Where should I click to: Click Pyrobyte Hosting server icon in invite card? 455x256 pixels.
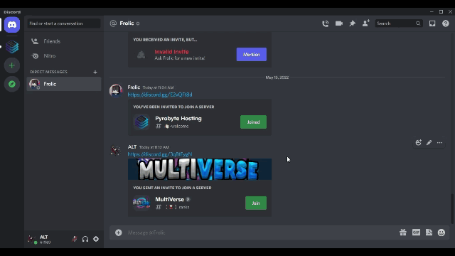click(141, 122)
